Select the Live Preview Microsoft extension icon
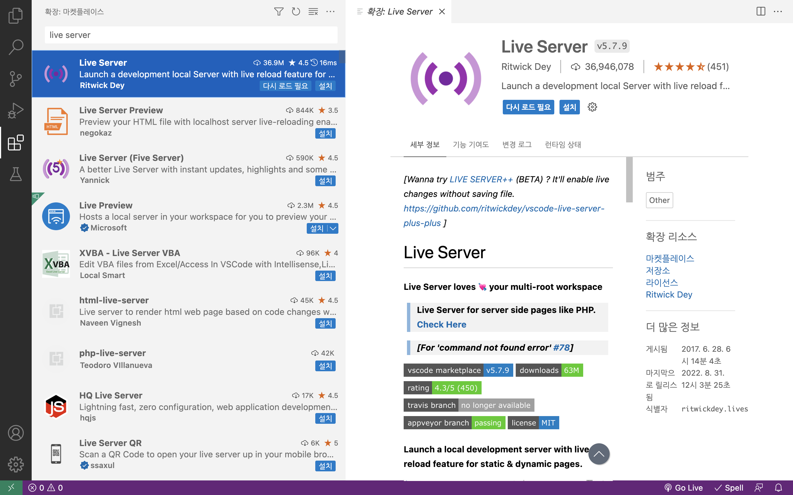 tap(56, 216)
